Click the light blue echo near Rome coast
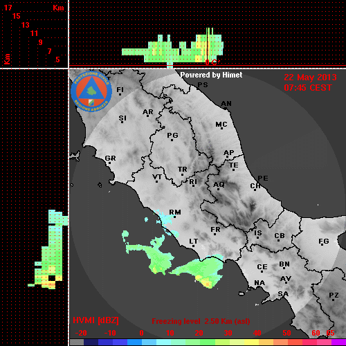 click(x=165, y=219)
